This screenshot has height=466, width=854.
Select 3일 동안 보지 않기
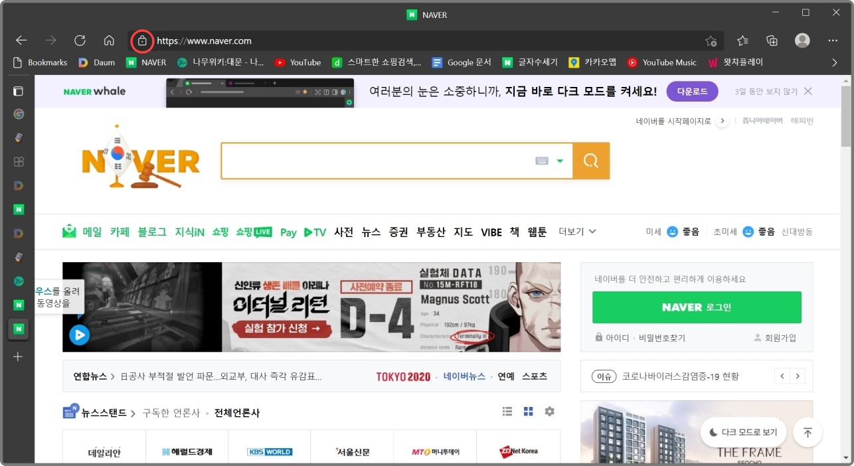tap(766, 92)
